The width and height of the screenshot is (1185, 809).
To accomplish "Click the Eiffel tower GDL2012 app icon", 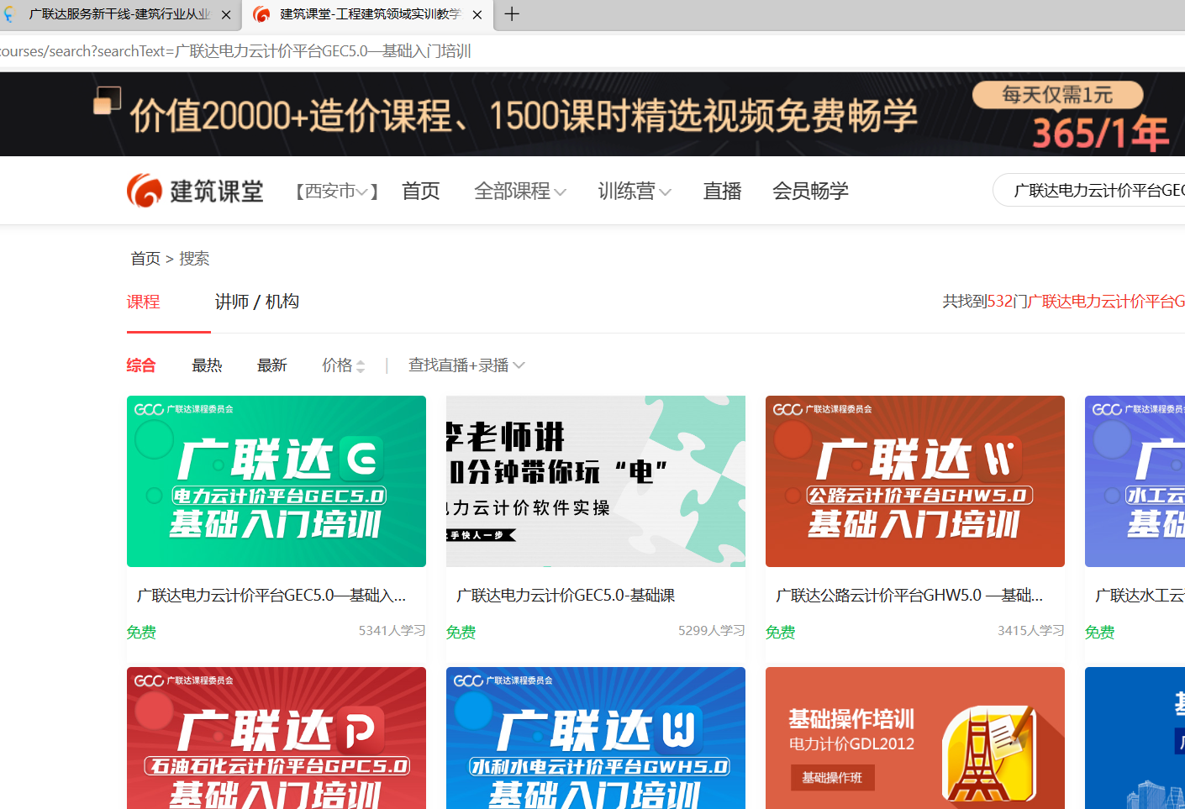I will (x=989, y=755).
